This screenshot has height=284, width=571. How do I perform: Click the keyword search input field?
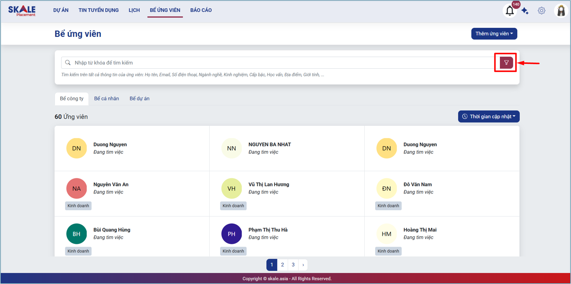click(x=278, y=63)
